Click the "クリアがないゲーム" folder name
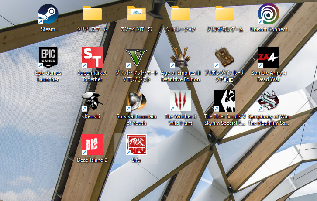317x201 pixels. [224, 29]
